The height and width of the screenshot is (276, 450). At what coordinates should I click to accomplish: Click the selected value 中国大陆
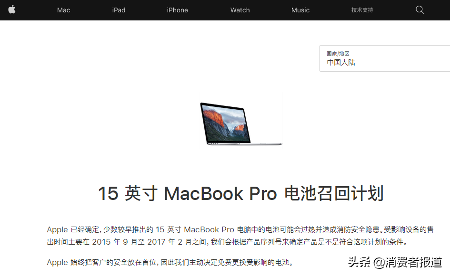341,62
